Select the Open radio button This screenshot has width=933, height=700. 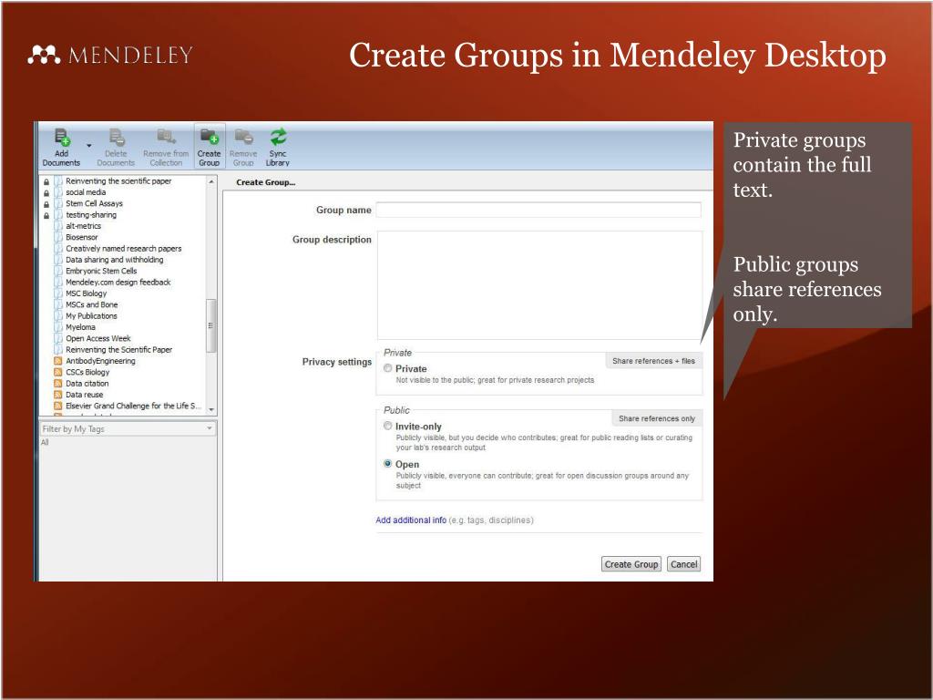click(388, 464)
